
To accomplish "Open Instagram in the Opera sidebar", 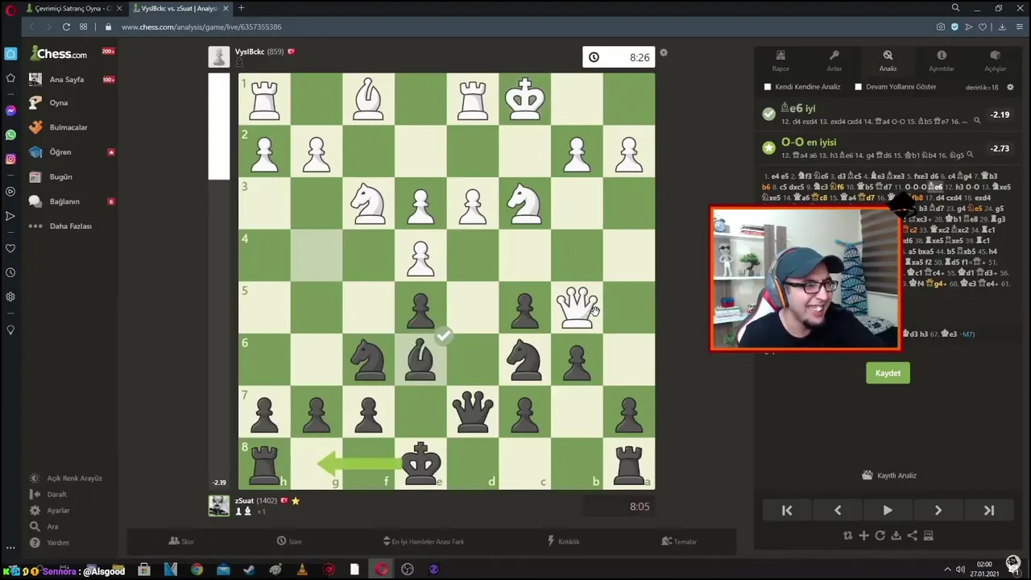I will coord(10,159).
